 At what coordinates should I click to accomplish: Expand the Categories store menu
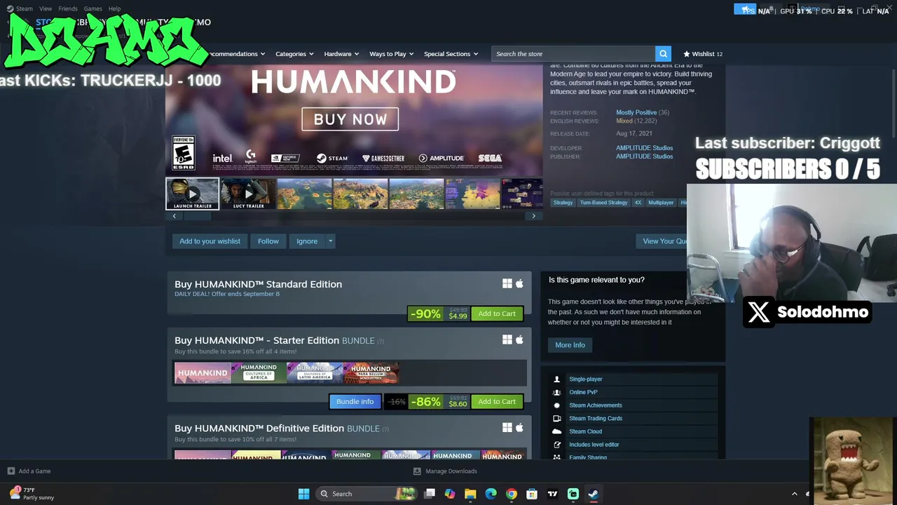pyautogui.click(x=294, y=54)
